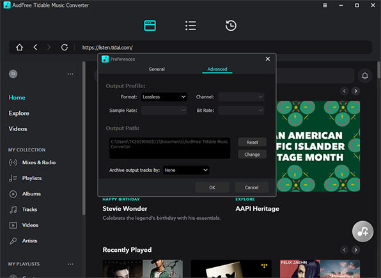381x278 pixels.
Task: Open the conversion history clock icon
Action: 231,26
